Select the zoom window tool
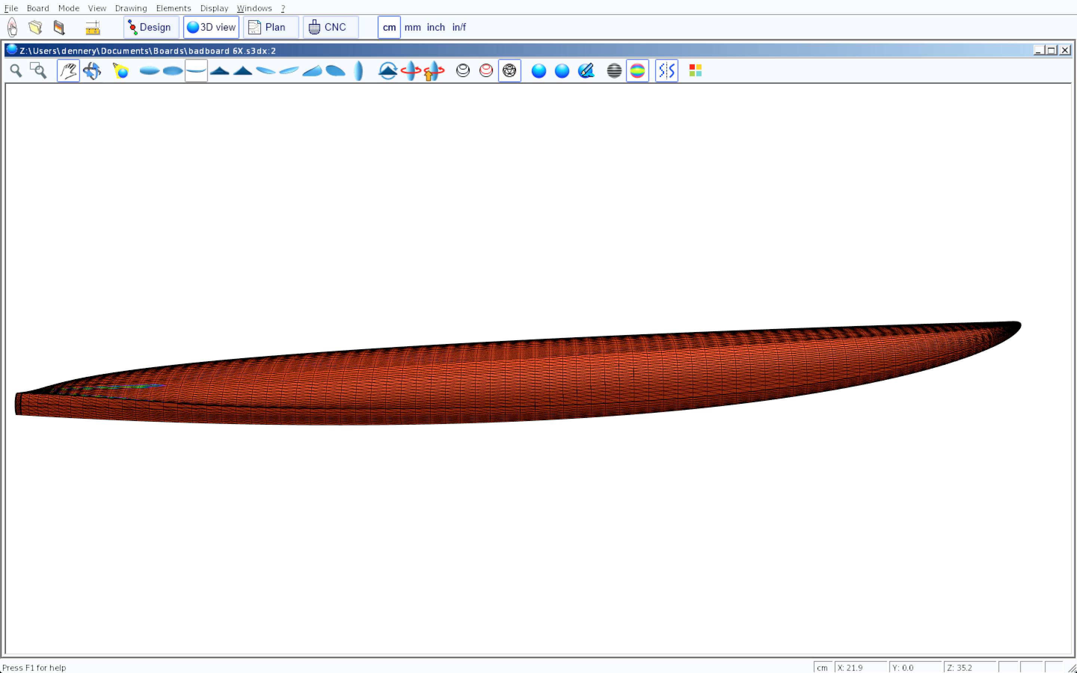This screenshot has height=673, width=1077. pos(38,71)
